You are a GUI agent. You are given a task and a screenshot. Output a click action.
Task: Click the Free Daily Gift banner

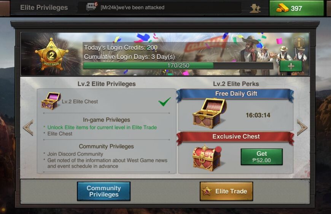[x=236, y=94]
